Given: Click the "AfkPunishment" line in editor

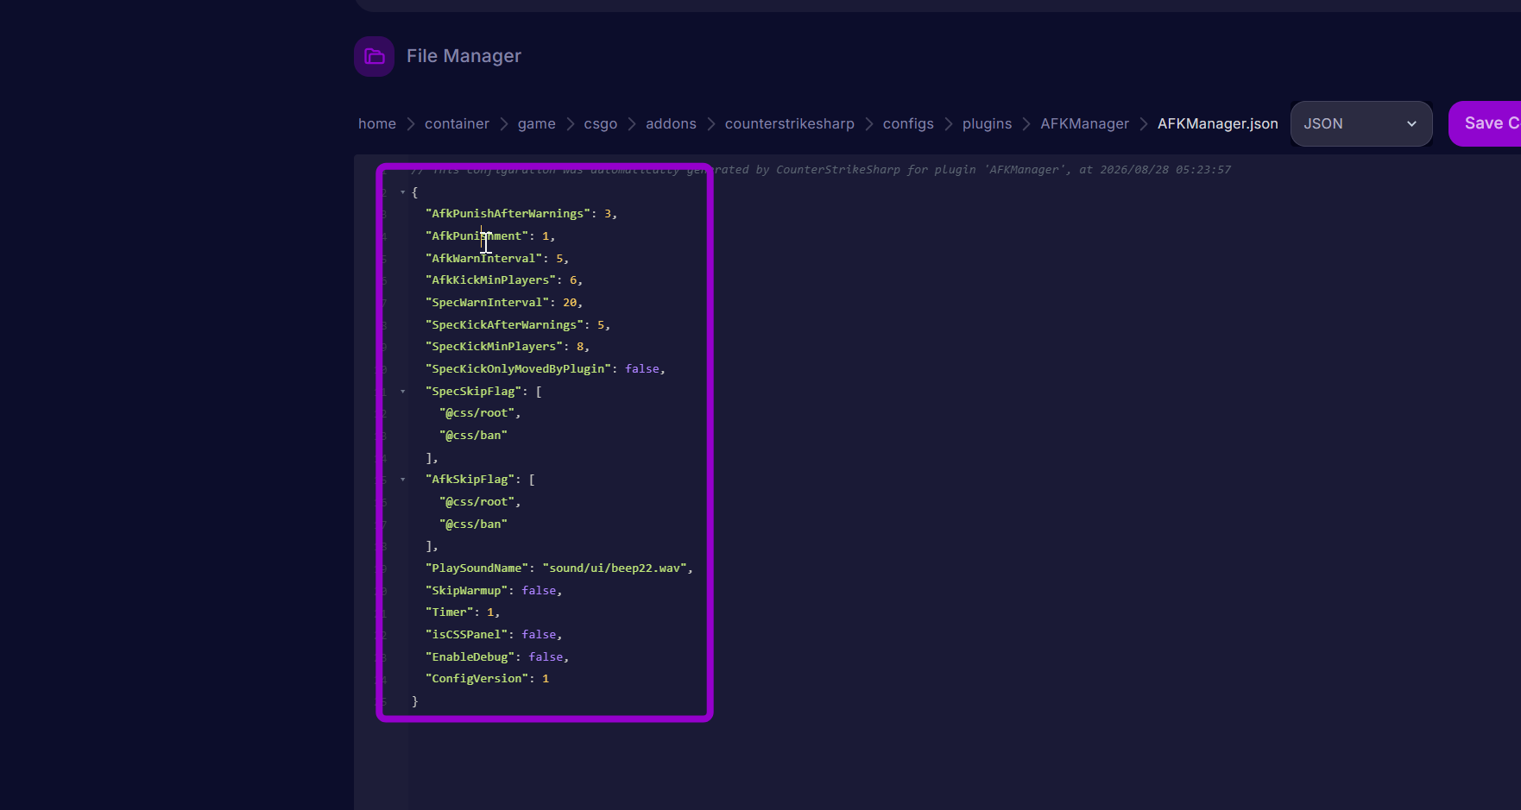Looking at the screenshot, I should pos(490,235).
